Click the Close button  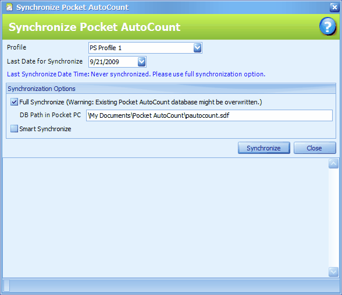[x=315, y=148]
